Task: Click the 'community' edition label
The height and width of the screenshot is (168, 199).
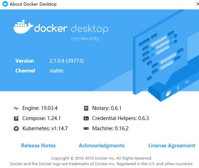Action: 85,39
